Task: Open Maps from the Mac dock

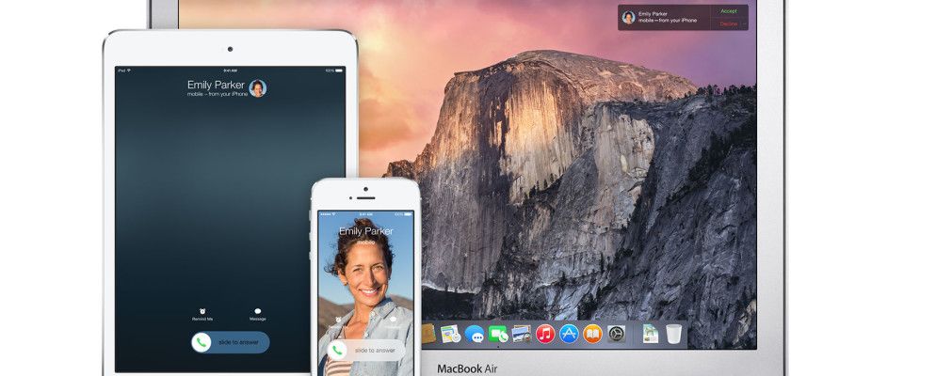Action: 450,333
